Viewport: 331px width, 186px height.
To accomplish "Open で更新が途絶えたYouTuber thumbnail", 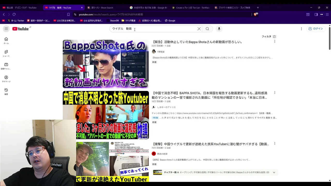I will point(112,162).
